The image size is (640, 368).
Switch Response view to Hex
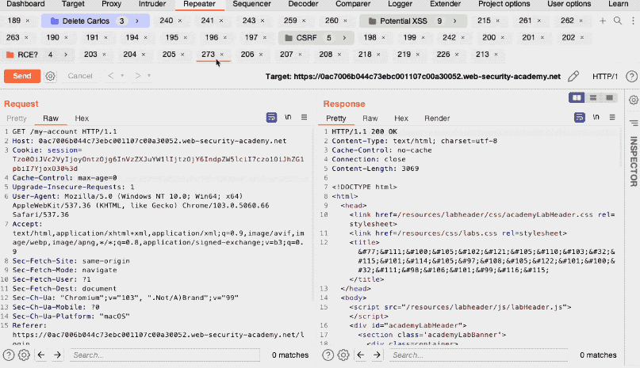[400, 118]
